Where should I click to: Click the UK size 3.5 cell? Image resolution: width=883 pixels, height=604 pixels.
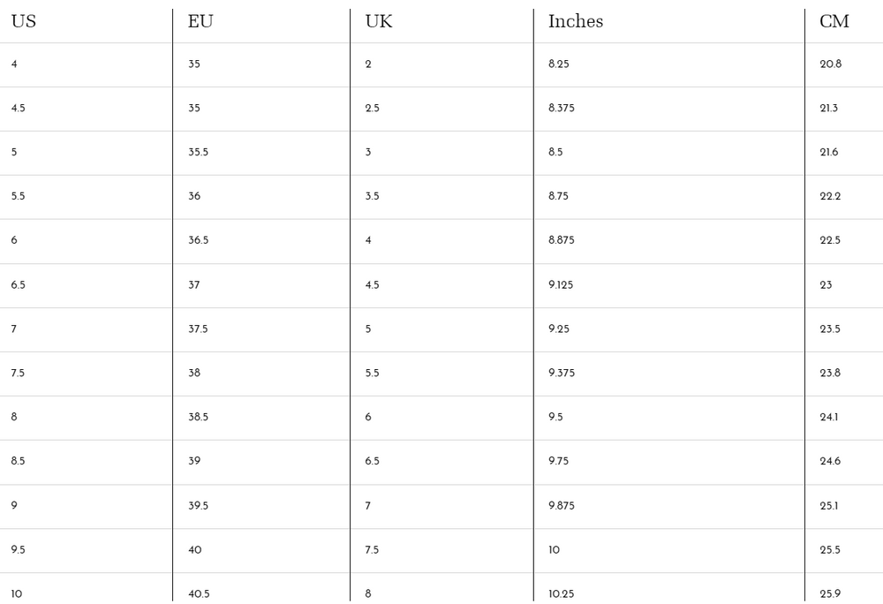[x=373, y=197]
